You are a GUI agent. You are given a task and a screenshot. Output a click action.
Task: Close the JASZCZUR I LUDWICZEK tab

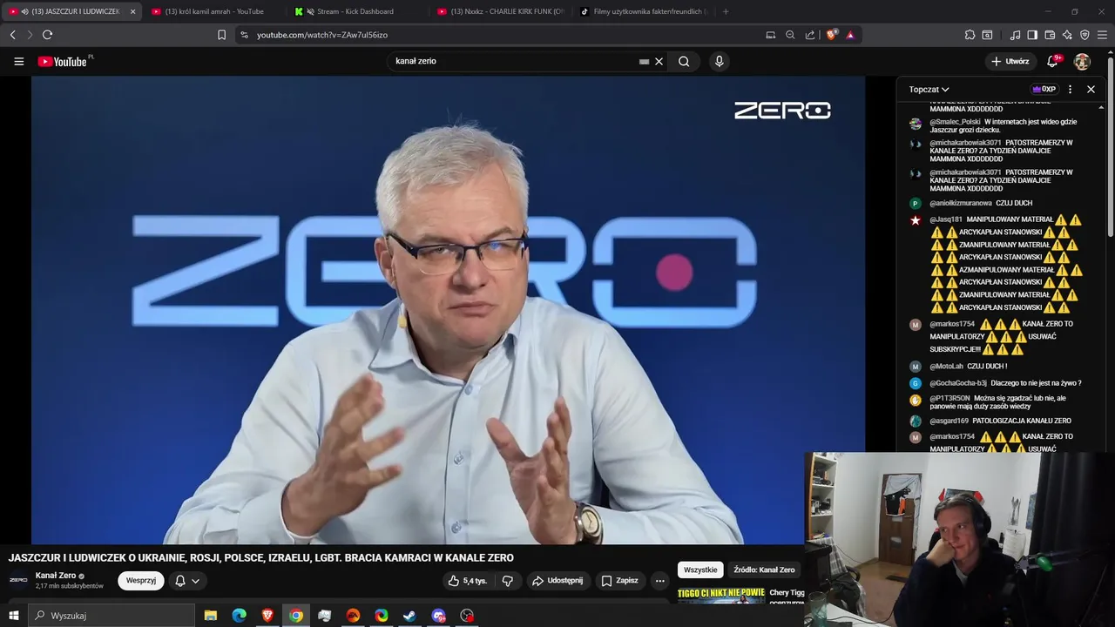pyautogui.click(x=132, y=11)
